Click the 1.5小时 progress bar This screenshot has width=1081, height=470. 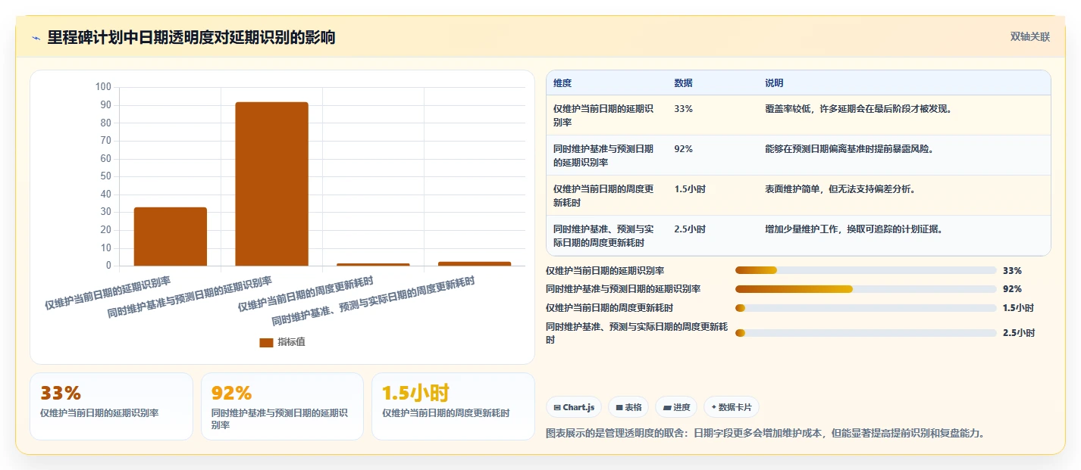tap(866, 308)
